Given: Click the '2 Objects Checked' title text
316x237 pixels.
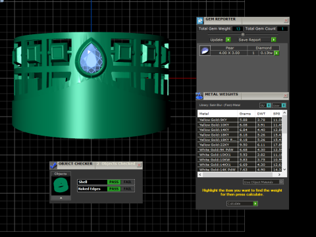Looking at the screenshot, I should 117,164.
